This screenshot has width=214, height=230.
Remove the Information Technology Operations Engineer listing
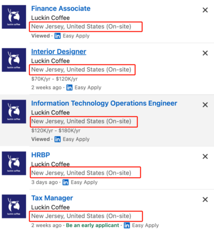(x=205, y=105)
